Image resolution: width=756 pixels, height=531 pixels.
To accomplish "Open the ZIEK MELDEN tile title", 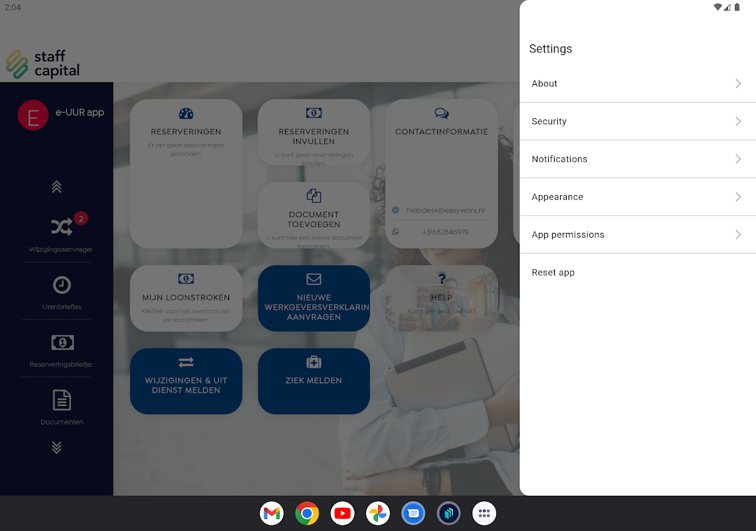I will click(x=314, y=381).
